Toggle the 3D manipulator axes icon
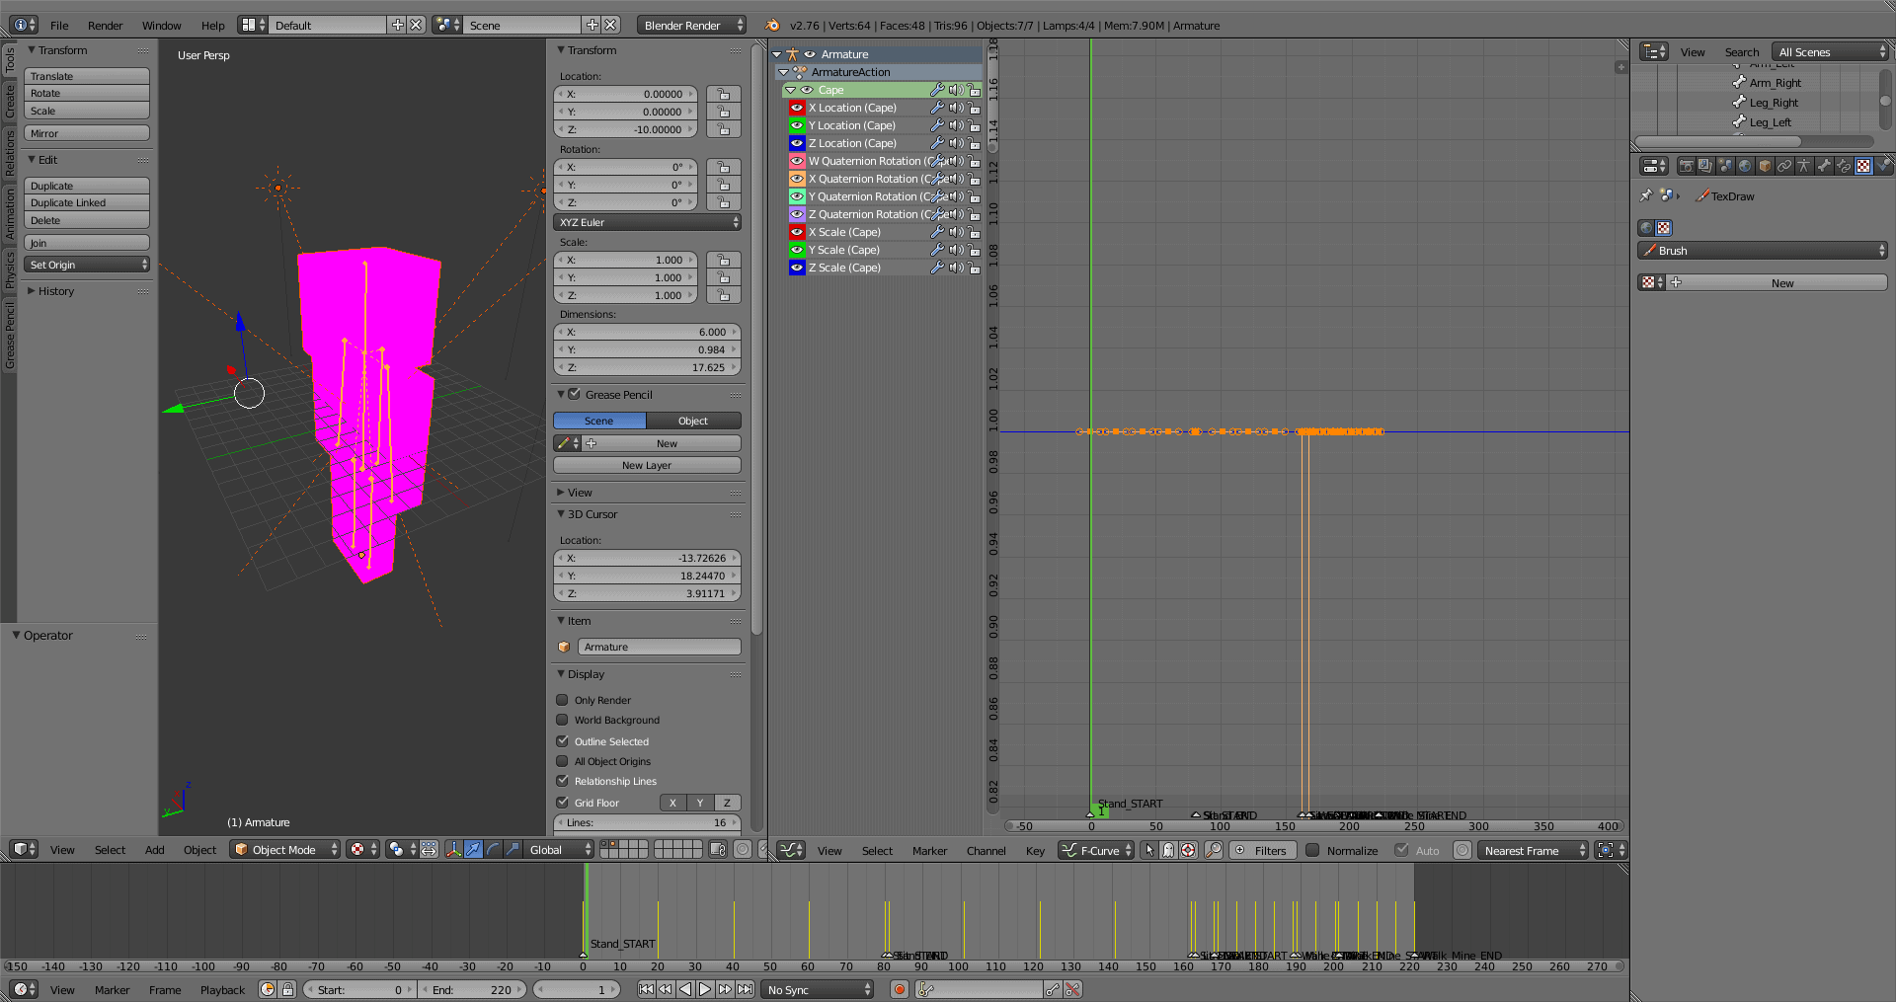1896x1002 pixels. pos(453,849)
